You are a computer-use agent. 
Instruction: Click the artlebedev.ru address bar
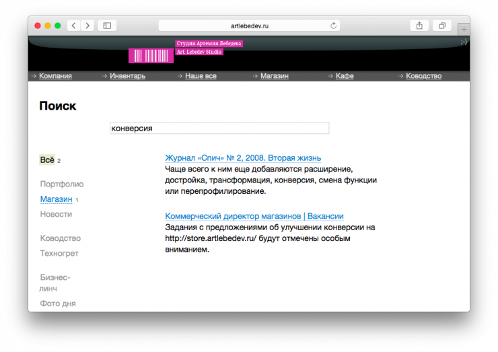(249, 26)
